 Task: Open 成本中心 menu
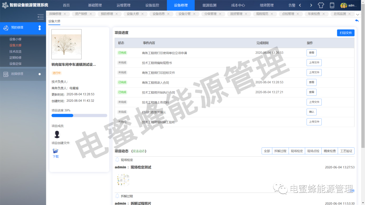pos(238,5)
